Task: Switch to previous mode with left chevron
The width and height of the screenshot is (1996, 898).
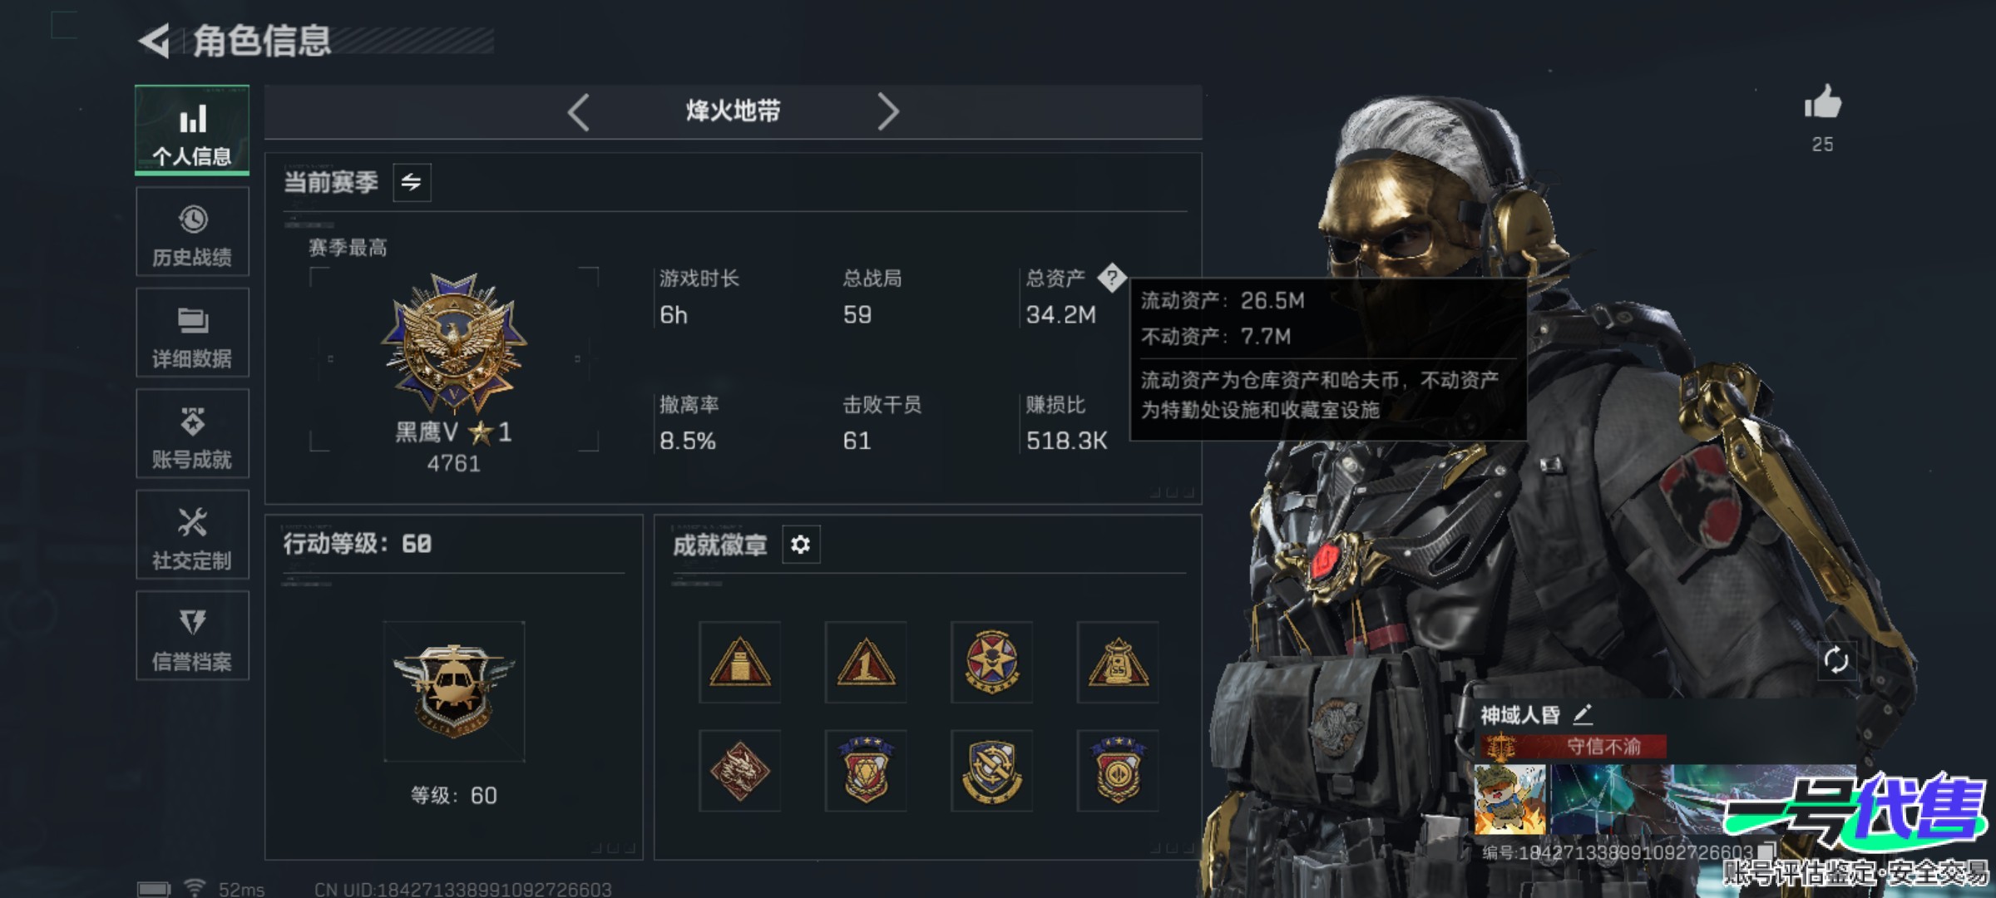Action: pos(579,111)
